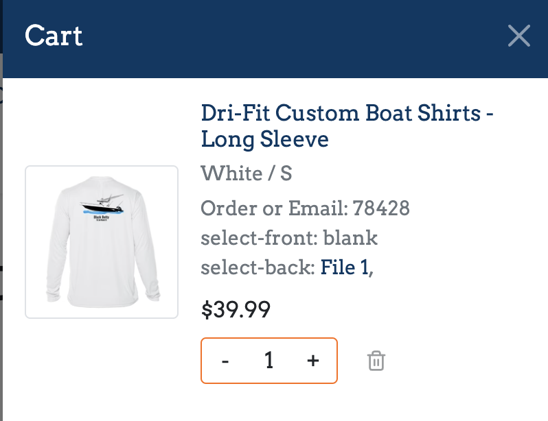
Task: Click the select-front: blank line
Action: point(289,238)
